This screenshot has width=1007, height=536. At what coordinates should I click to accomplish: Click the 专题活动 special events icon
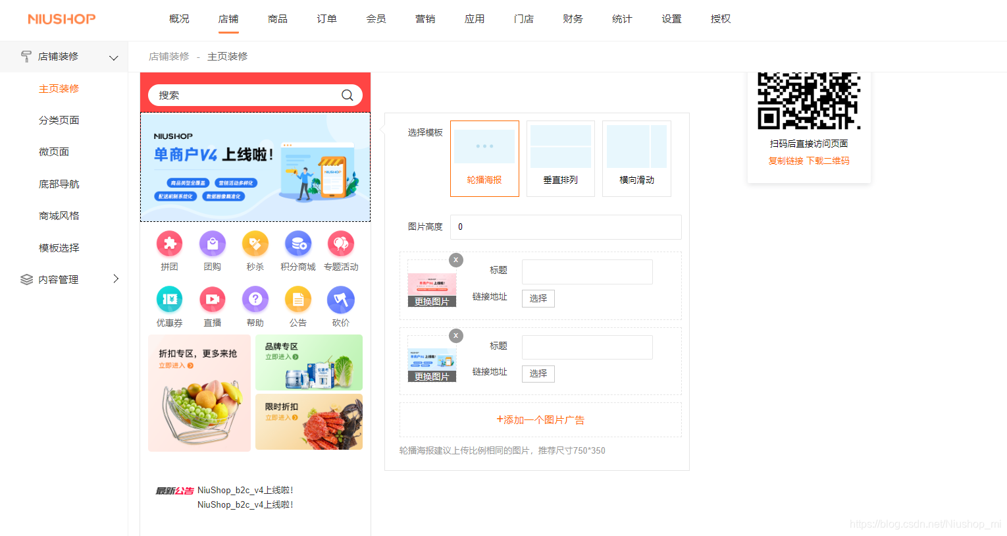(x=340, y=243)
